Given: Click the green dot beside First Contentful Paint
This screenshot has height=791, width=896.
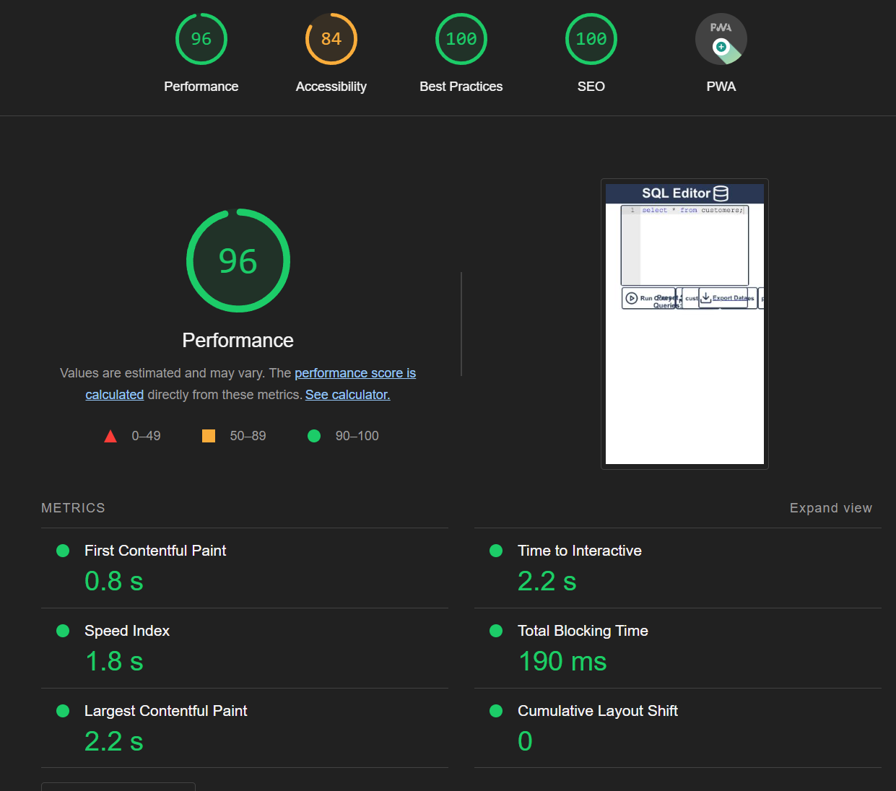Looking at the screenshot, I should (x=63, y=551).
